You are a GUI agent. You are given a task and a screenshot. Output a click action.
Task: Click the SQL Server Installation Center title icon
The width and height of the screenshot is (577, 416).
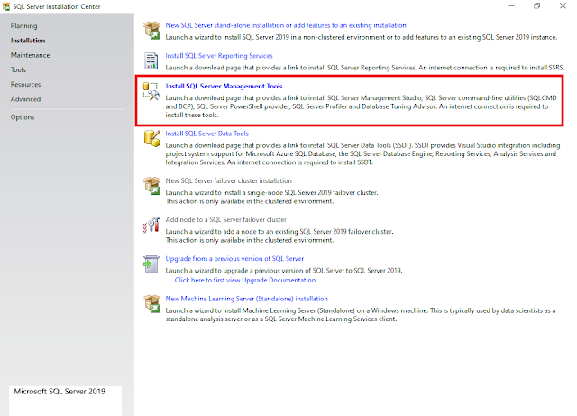[x=6, y=6]
